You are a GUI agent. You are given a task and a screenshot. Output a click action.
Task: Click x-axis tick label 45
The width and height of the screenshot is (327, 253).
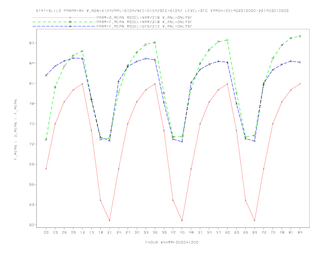coord(182,232)
